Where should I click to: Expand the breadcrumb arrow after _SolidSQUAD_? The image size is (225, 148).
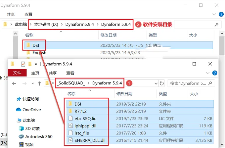click(89, 83)
